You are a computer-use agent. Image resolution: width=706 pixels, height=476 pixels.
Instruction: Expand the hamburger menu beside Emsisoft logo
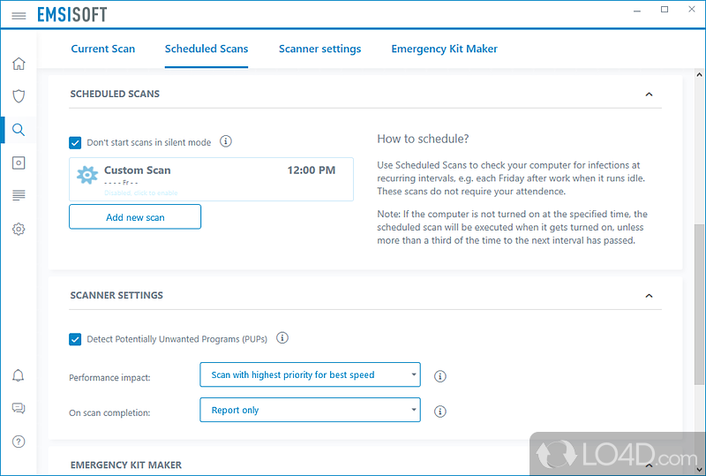click(x=19, y=15)
